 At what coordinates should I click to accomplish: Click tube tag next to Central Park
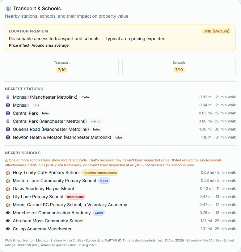[45, 113]
